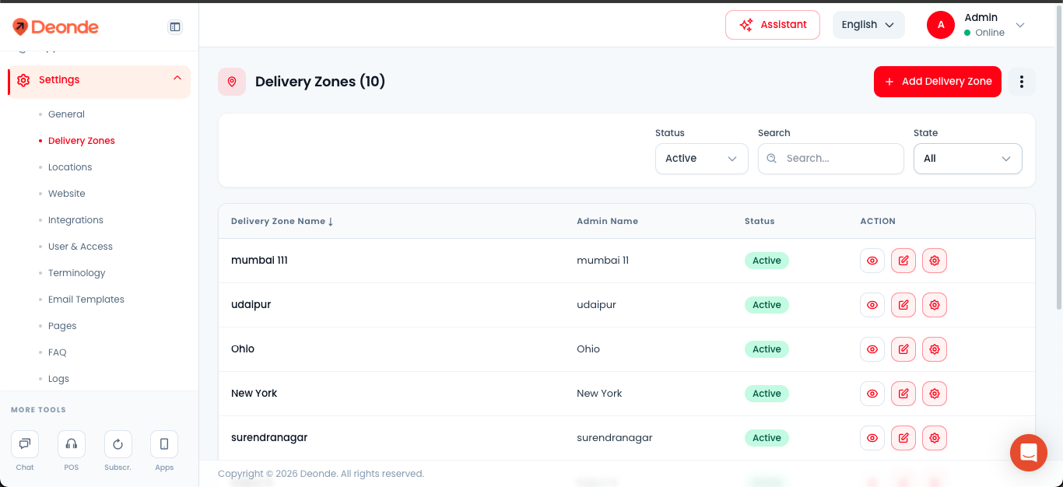Edit the surendranagar delivery zone
The width and height of the screenshot is (1063, 487).
click(903, 438)
